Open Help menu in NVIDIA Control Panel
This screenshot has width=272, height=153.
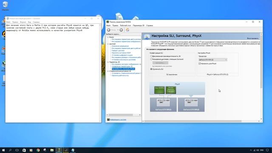(150, 25)
